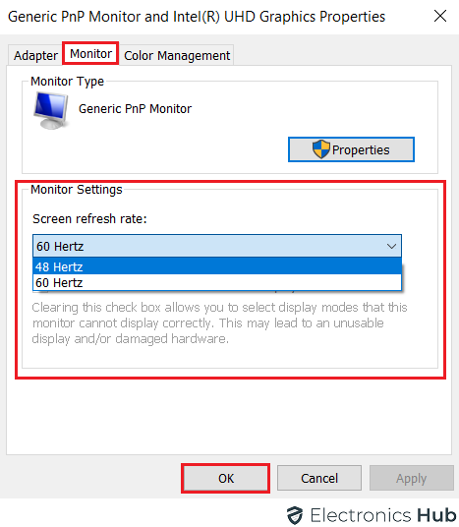This screenshot has height=527, width=459.
Task: Switch to the Adapter tab
Action: 35,55
